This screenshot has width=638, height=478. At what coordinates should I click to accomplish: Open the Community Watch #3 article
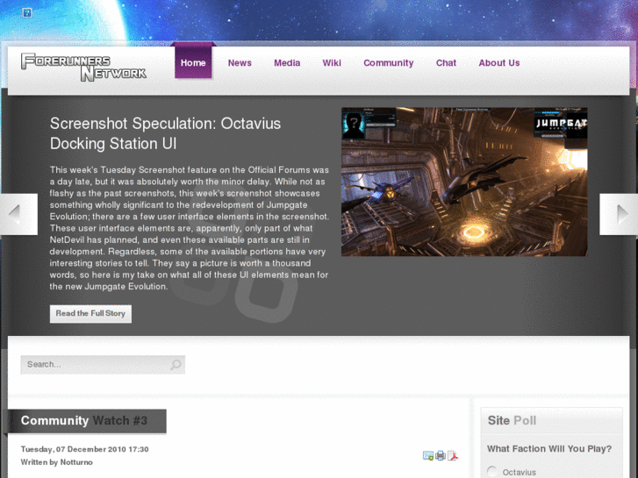click(x=84, y=421)
